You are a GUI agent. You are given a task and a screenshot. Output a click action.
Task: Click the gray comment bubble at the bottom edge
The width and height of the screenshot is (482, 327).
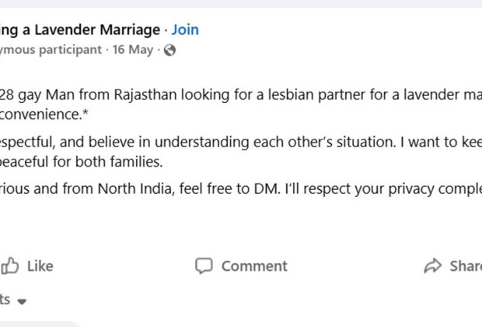pyautogui.click(x=40, y=324)
